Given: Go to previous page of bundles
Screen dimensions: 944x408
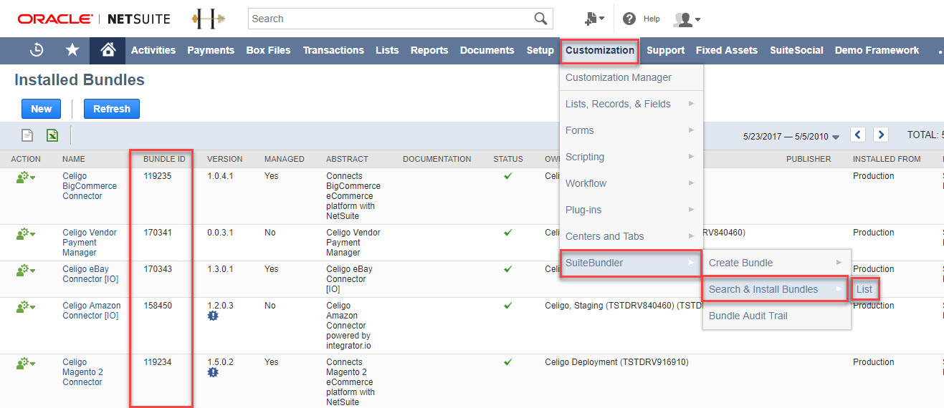Looking at the screenshot, I should (858, 135).
